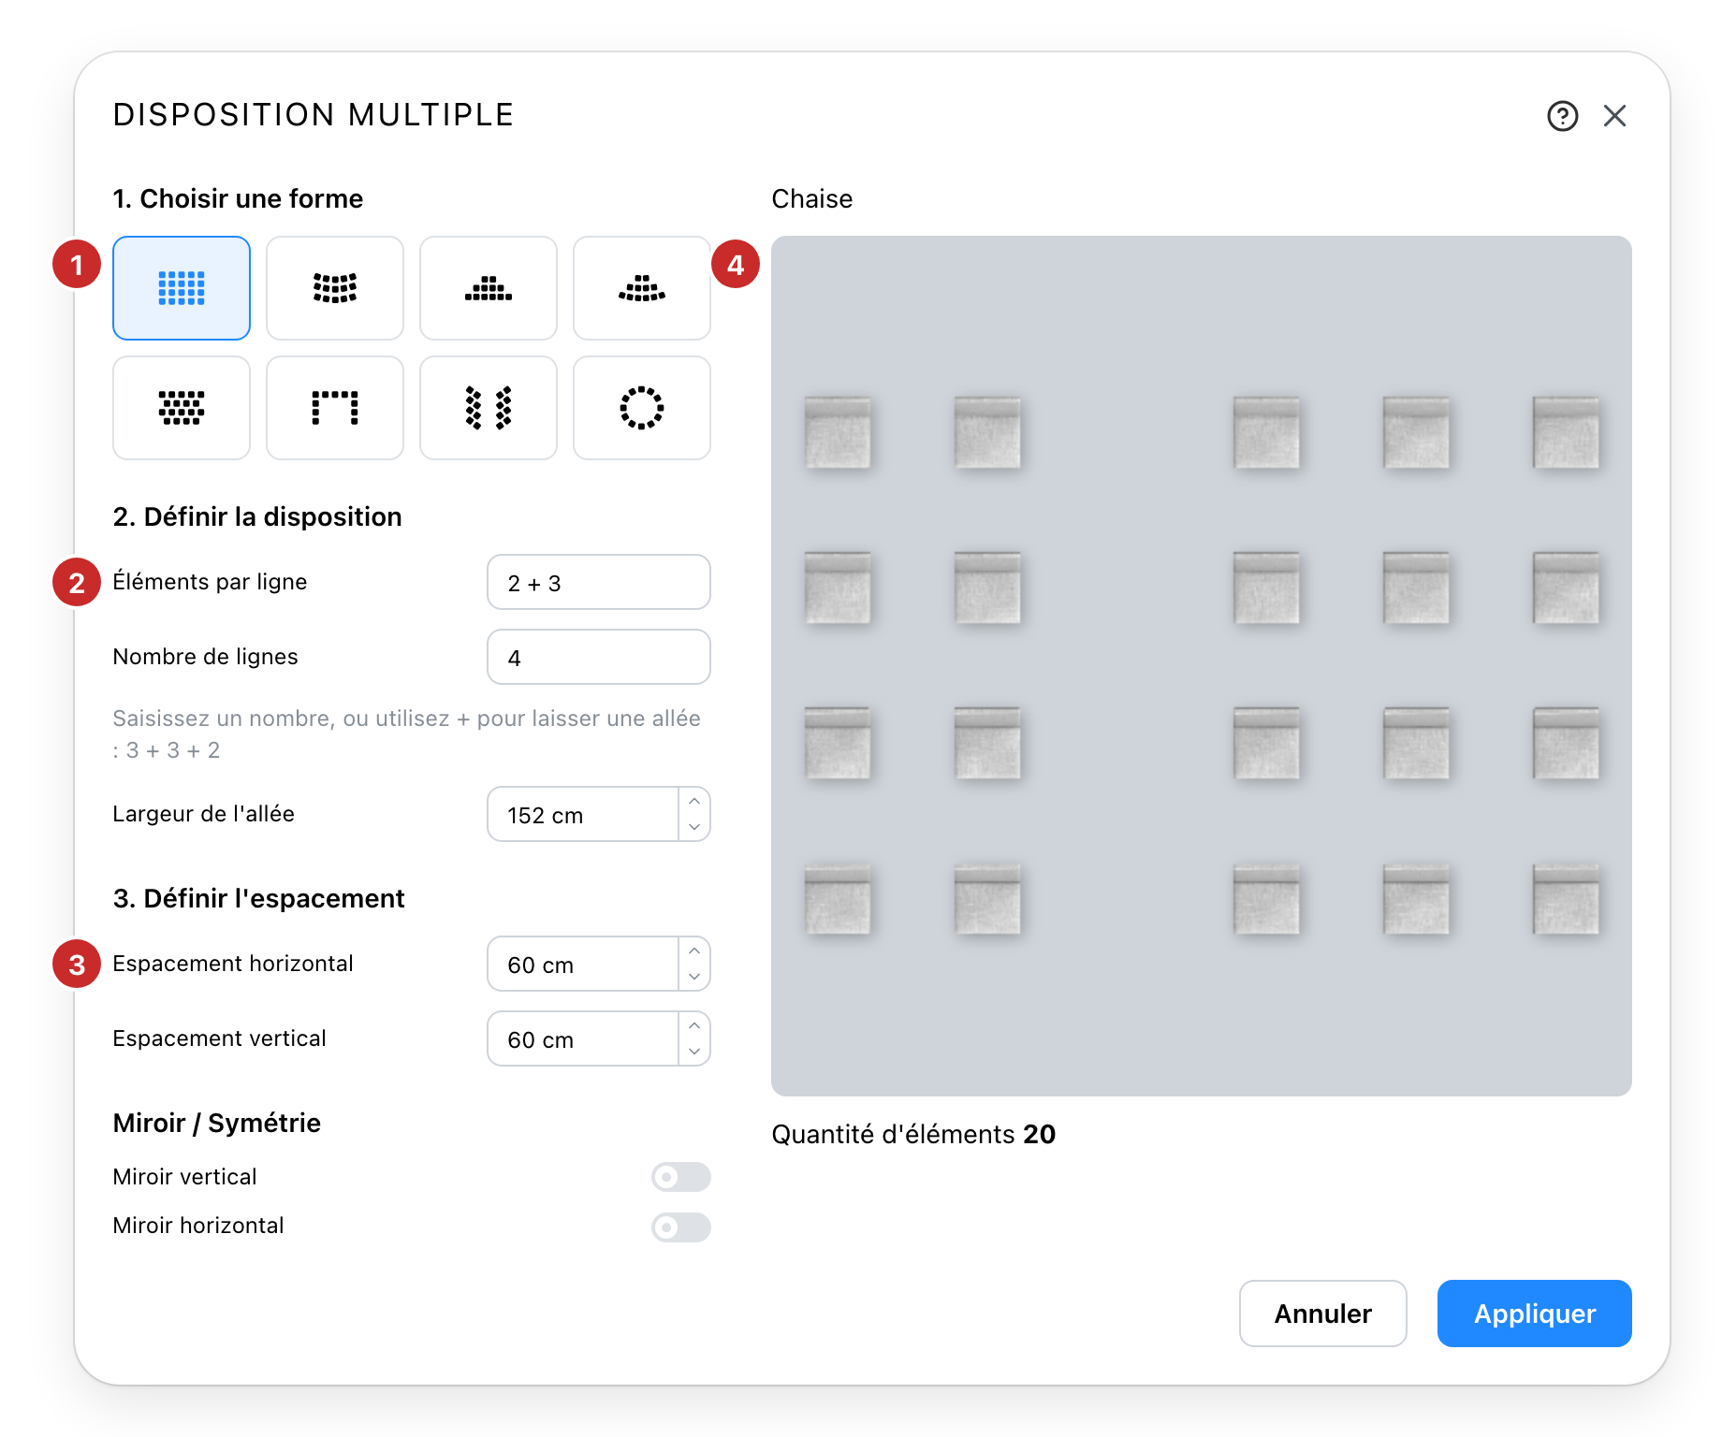Select the rectangular grid shape
The width and height of the screenshot is (1722, 1437).
tap(182, 288)
